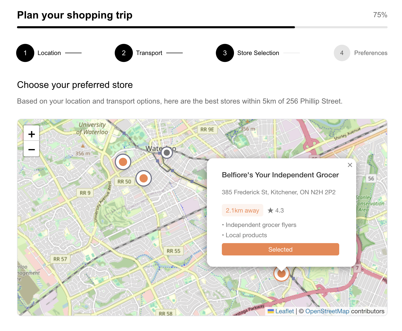Click the zoom in control on the map

pyautogui.click(x=31, y=134)
